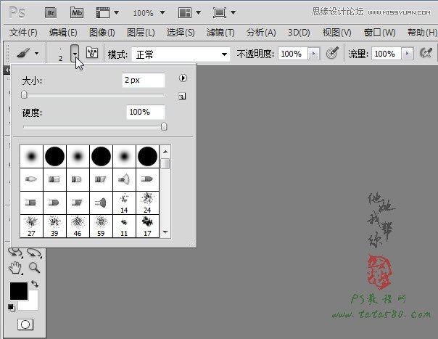Click the black foreground color swatch

point(19,291)
